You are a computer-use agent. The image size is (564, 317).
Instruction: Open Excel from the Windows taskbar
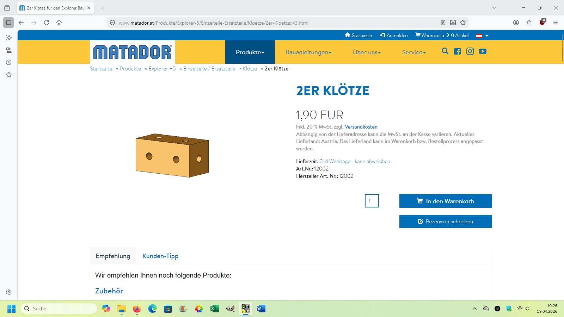(215, 309)
